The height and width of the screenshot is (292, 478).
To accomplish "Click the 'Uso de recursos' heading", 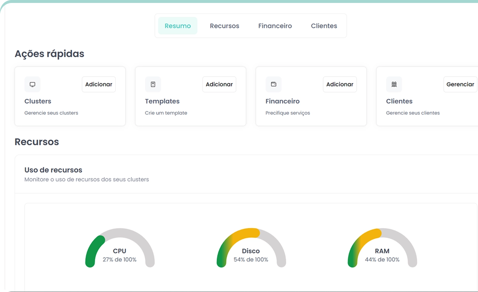I will click(x=53, y=170).
